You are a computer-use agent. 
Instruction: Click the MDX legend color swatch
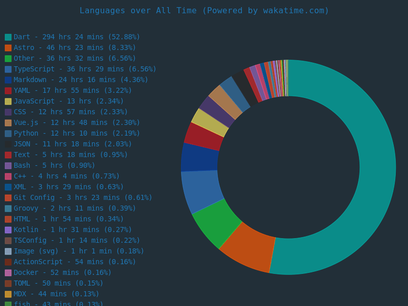(8, 294)
